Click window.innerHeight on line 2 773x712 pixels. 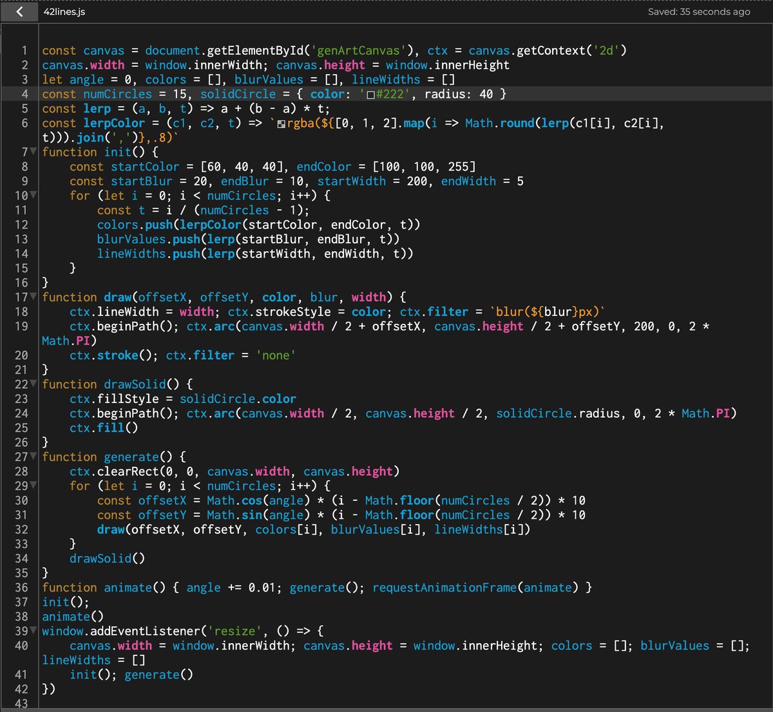pyautogui.click(x=448, y=65)
